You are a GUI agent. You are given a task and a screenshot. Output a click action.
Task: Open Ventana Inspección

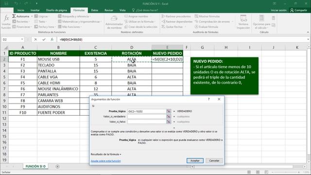pyautogui.click(x=243, y=22)
